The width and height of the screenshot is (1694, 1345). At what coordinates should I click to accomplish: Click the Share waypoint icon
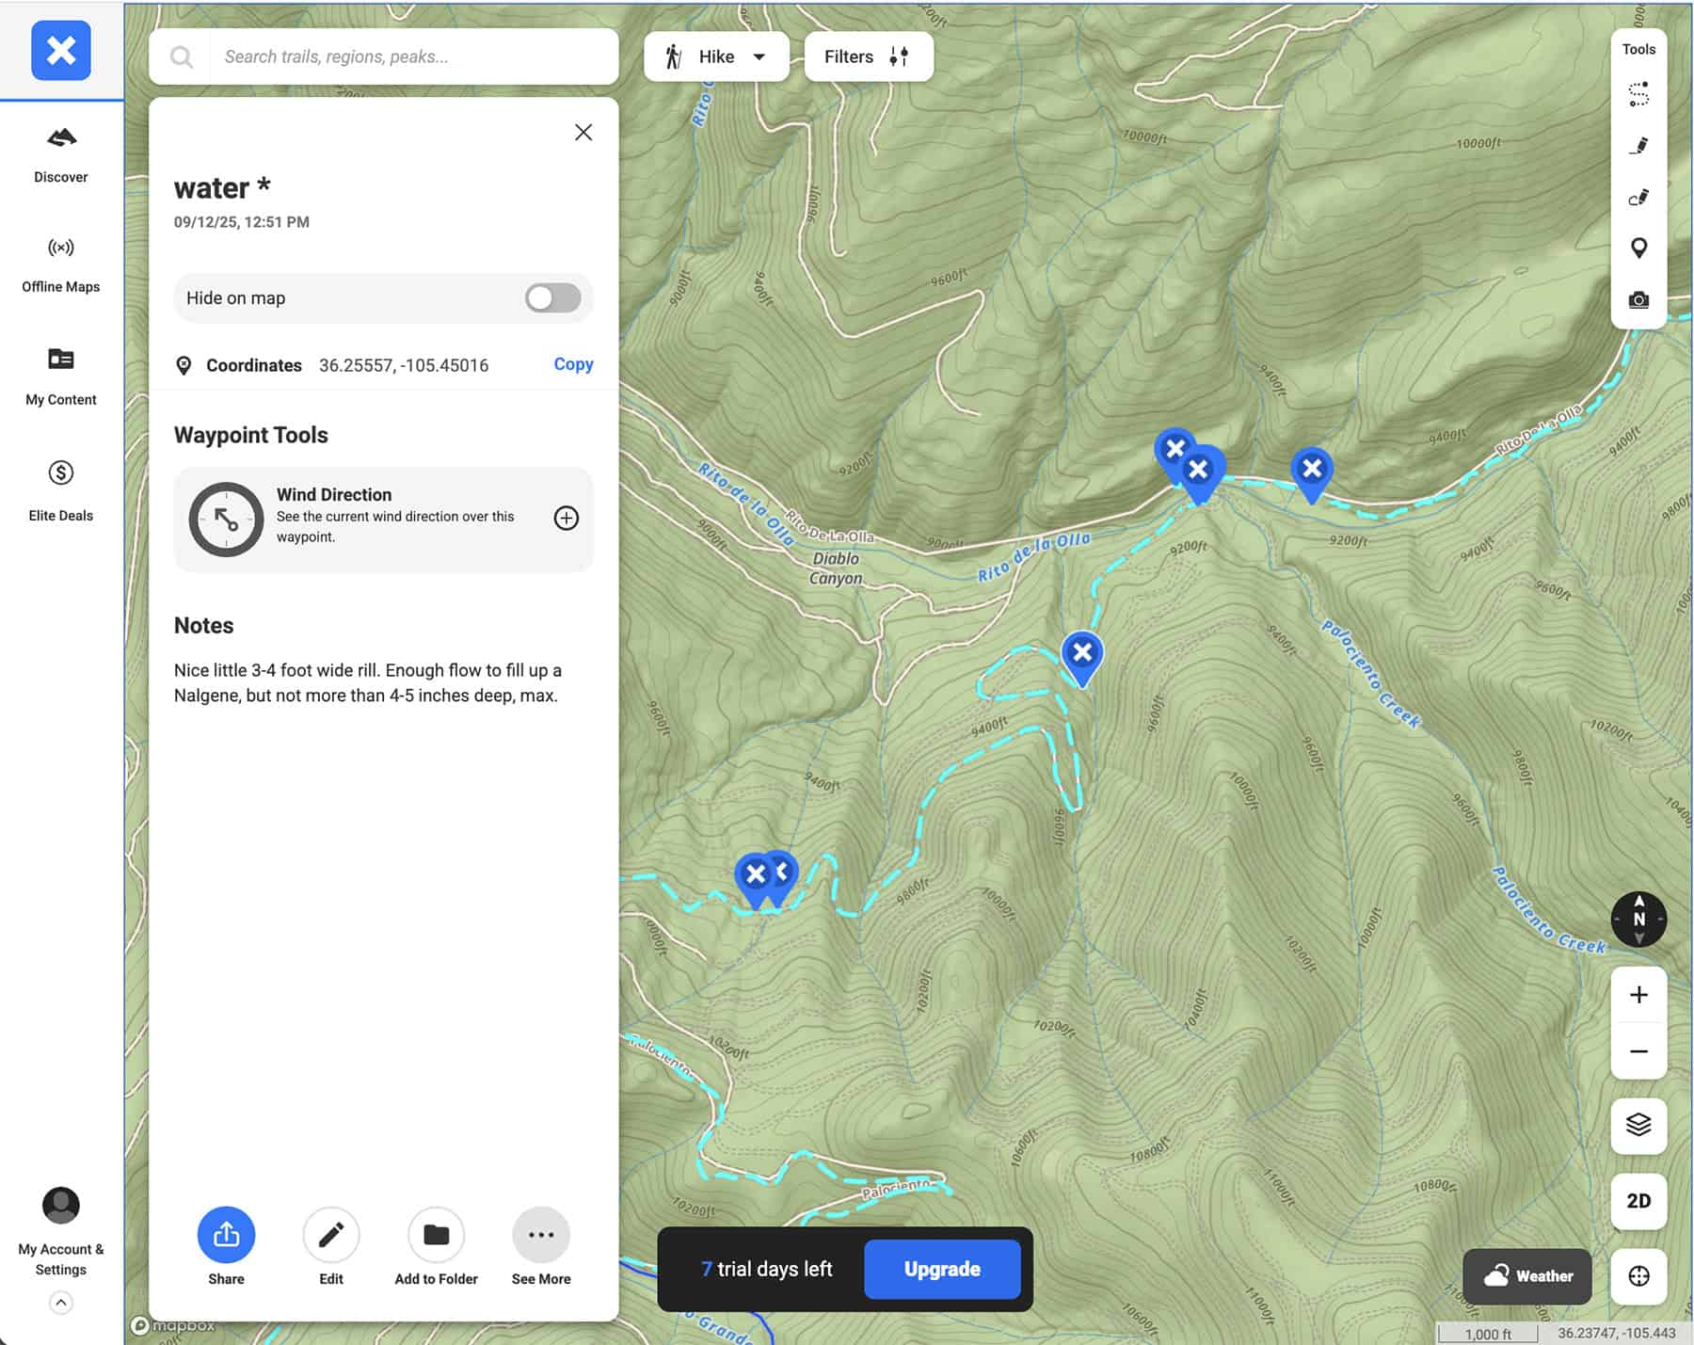(226, 1235)
